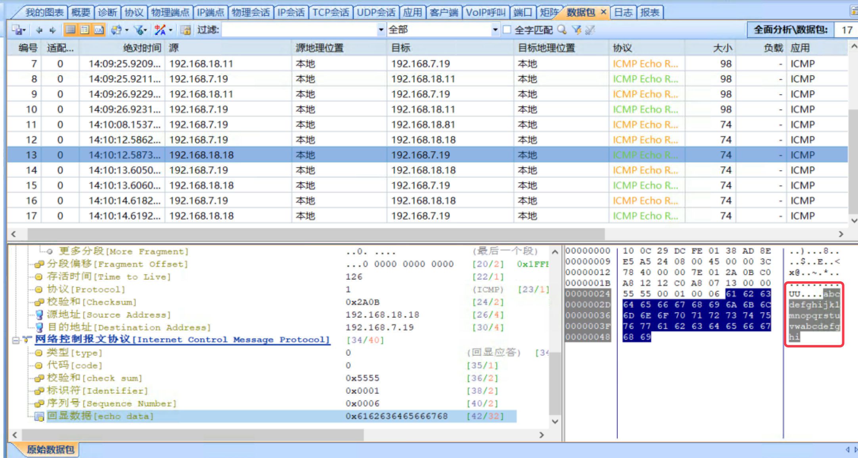Click the auto-scroll lock icon
The height and width of the screenshot is (458, 858).
tap(186, 30)
